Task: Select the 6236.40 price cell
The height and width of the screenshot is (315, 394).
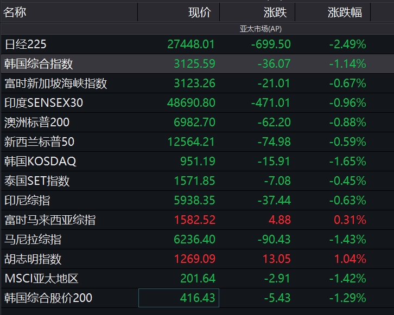Action: tap(194, 240)
